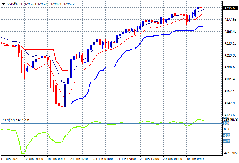Click the 18 Jun 09:00 time label
This screenshot has height=163, width=239.
point(57,159)
